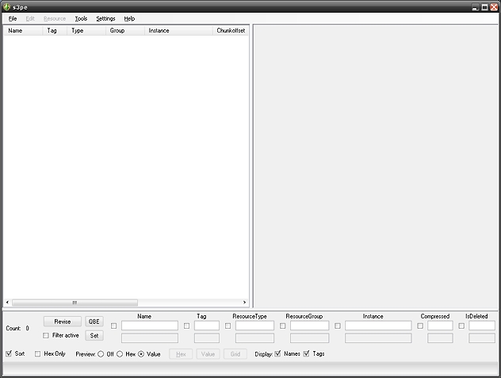The height and width of the screenshot is (378, 501).
Task: Open the File menu
Action: (13, 18)
